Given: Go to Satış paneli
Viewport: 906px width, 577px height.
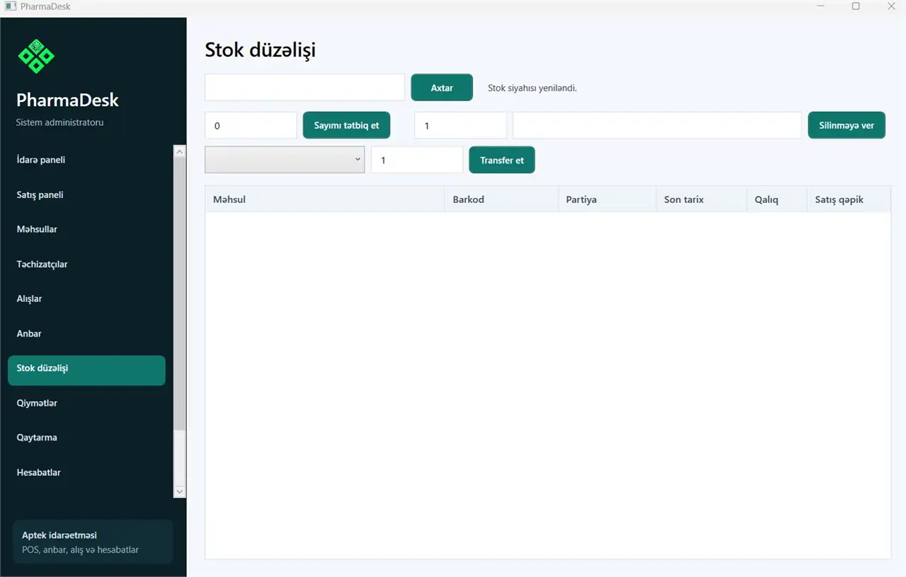Looking at the screenshot, I should coord(86,194).
